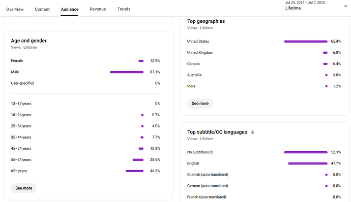Switch to the Overview tab
Viewport: 351px width, 202px height.
point(15,9)
